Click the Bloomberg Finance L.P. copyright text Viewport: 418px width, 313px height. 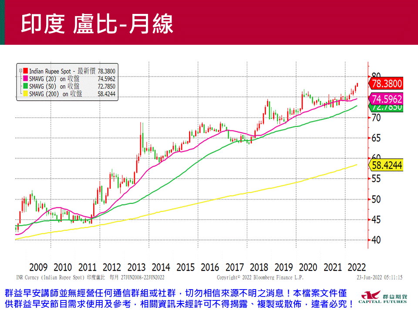[x=260, y=278]
